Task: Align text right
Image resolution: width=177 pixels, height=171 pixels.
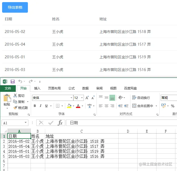Action: pyautogui.click(x=112, y=106)
